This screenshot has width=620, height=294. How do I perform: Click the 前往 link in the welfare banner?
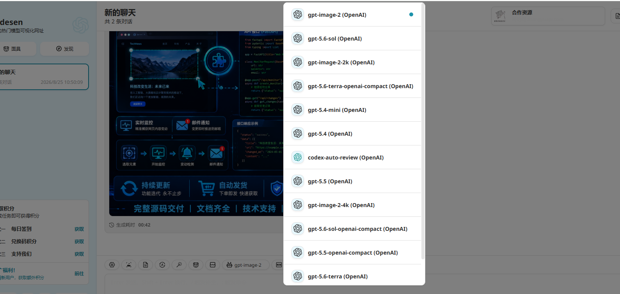click(79, 274)
